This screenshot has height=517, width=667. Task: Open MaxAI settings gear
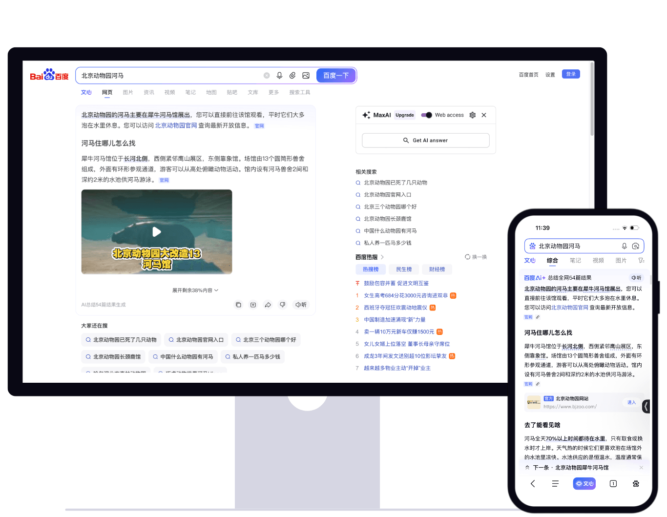(472, 115)
